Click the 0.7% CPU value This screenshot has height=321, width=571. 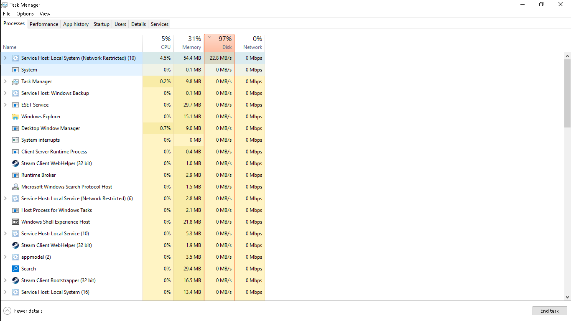(x=165, y=128)
